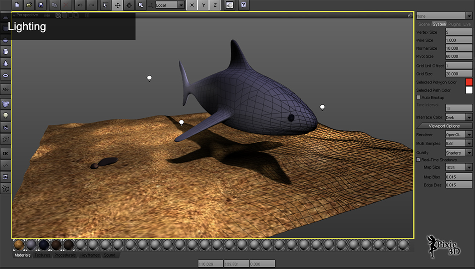This screenshot has width=475, height=269.
Task: Click the Grid Size input field
Action: [x=459, y=73]
